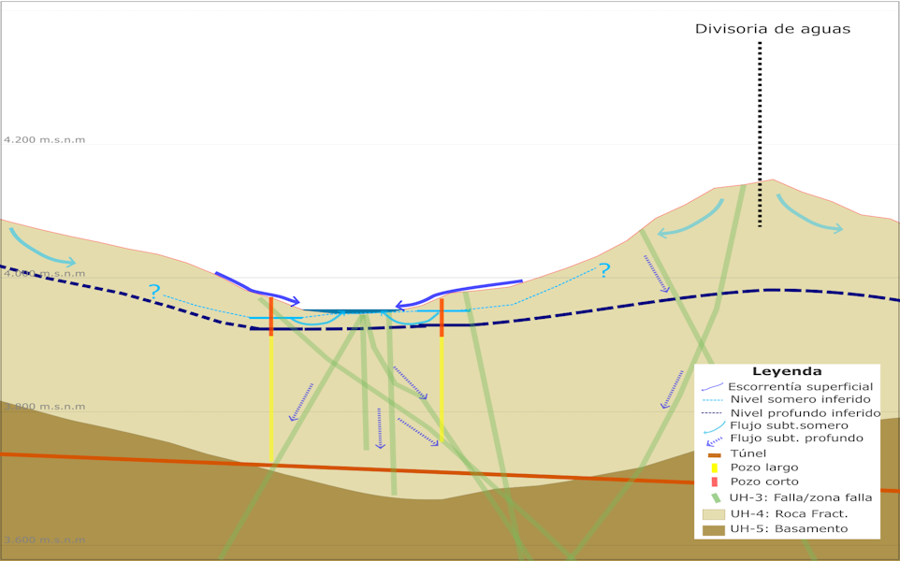Click the 3.600 m.s.n.m elevation label
900x561 pixels.
(x=44, y=540)
